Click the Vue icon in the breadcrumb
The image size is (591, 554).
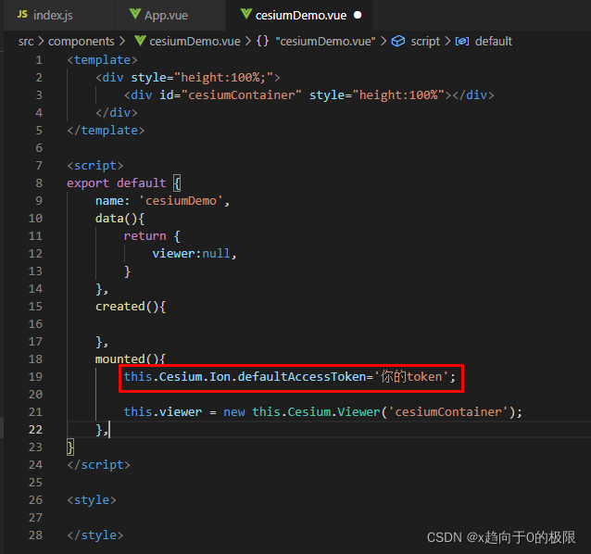140,41
